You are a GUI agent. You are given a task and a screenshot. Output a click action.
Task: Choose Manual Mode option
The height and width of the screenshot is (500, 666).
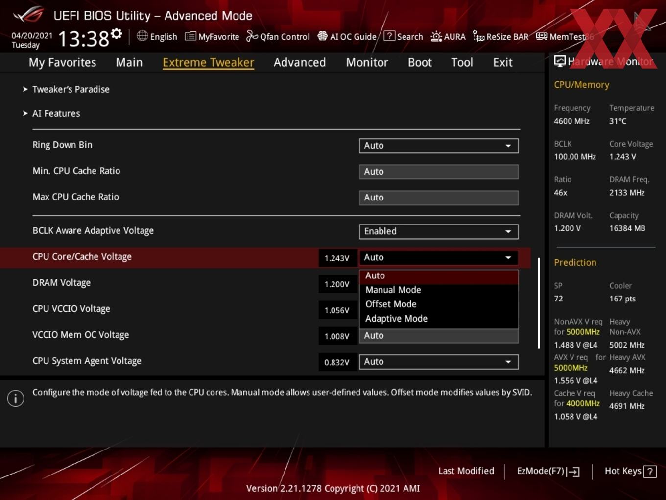point(439,290)
